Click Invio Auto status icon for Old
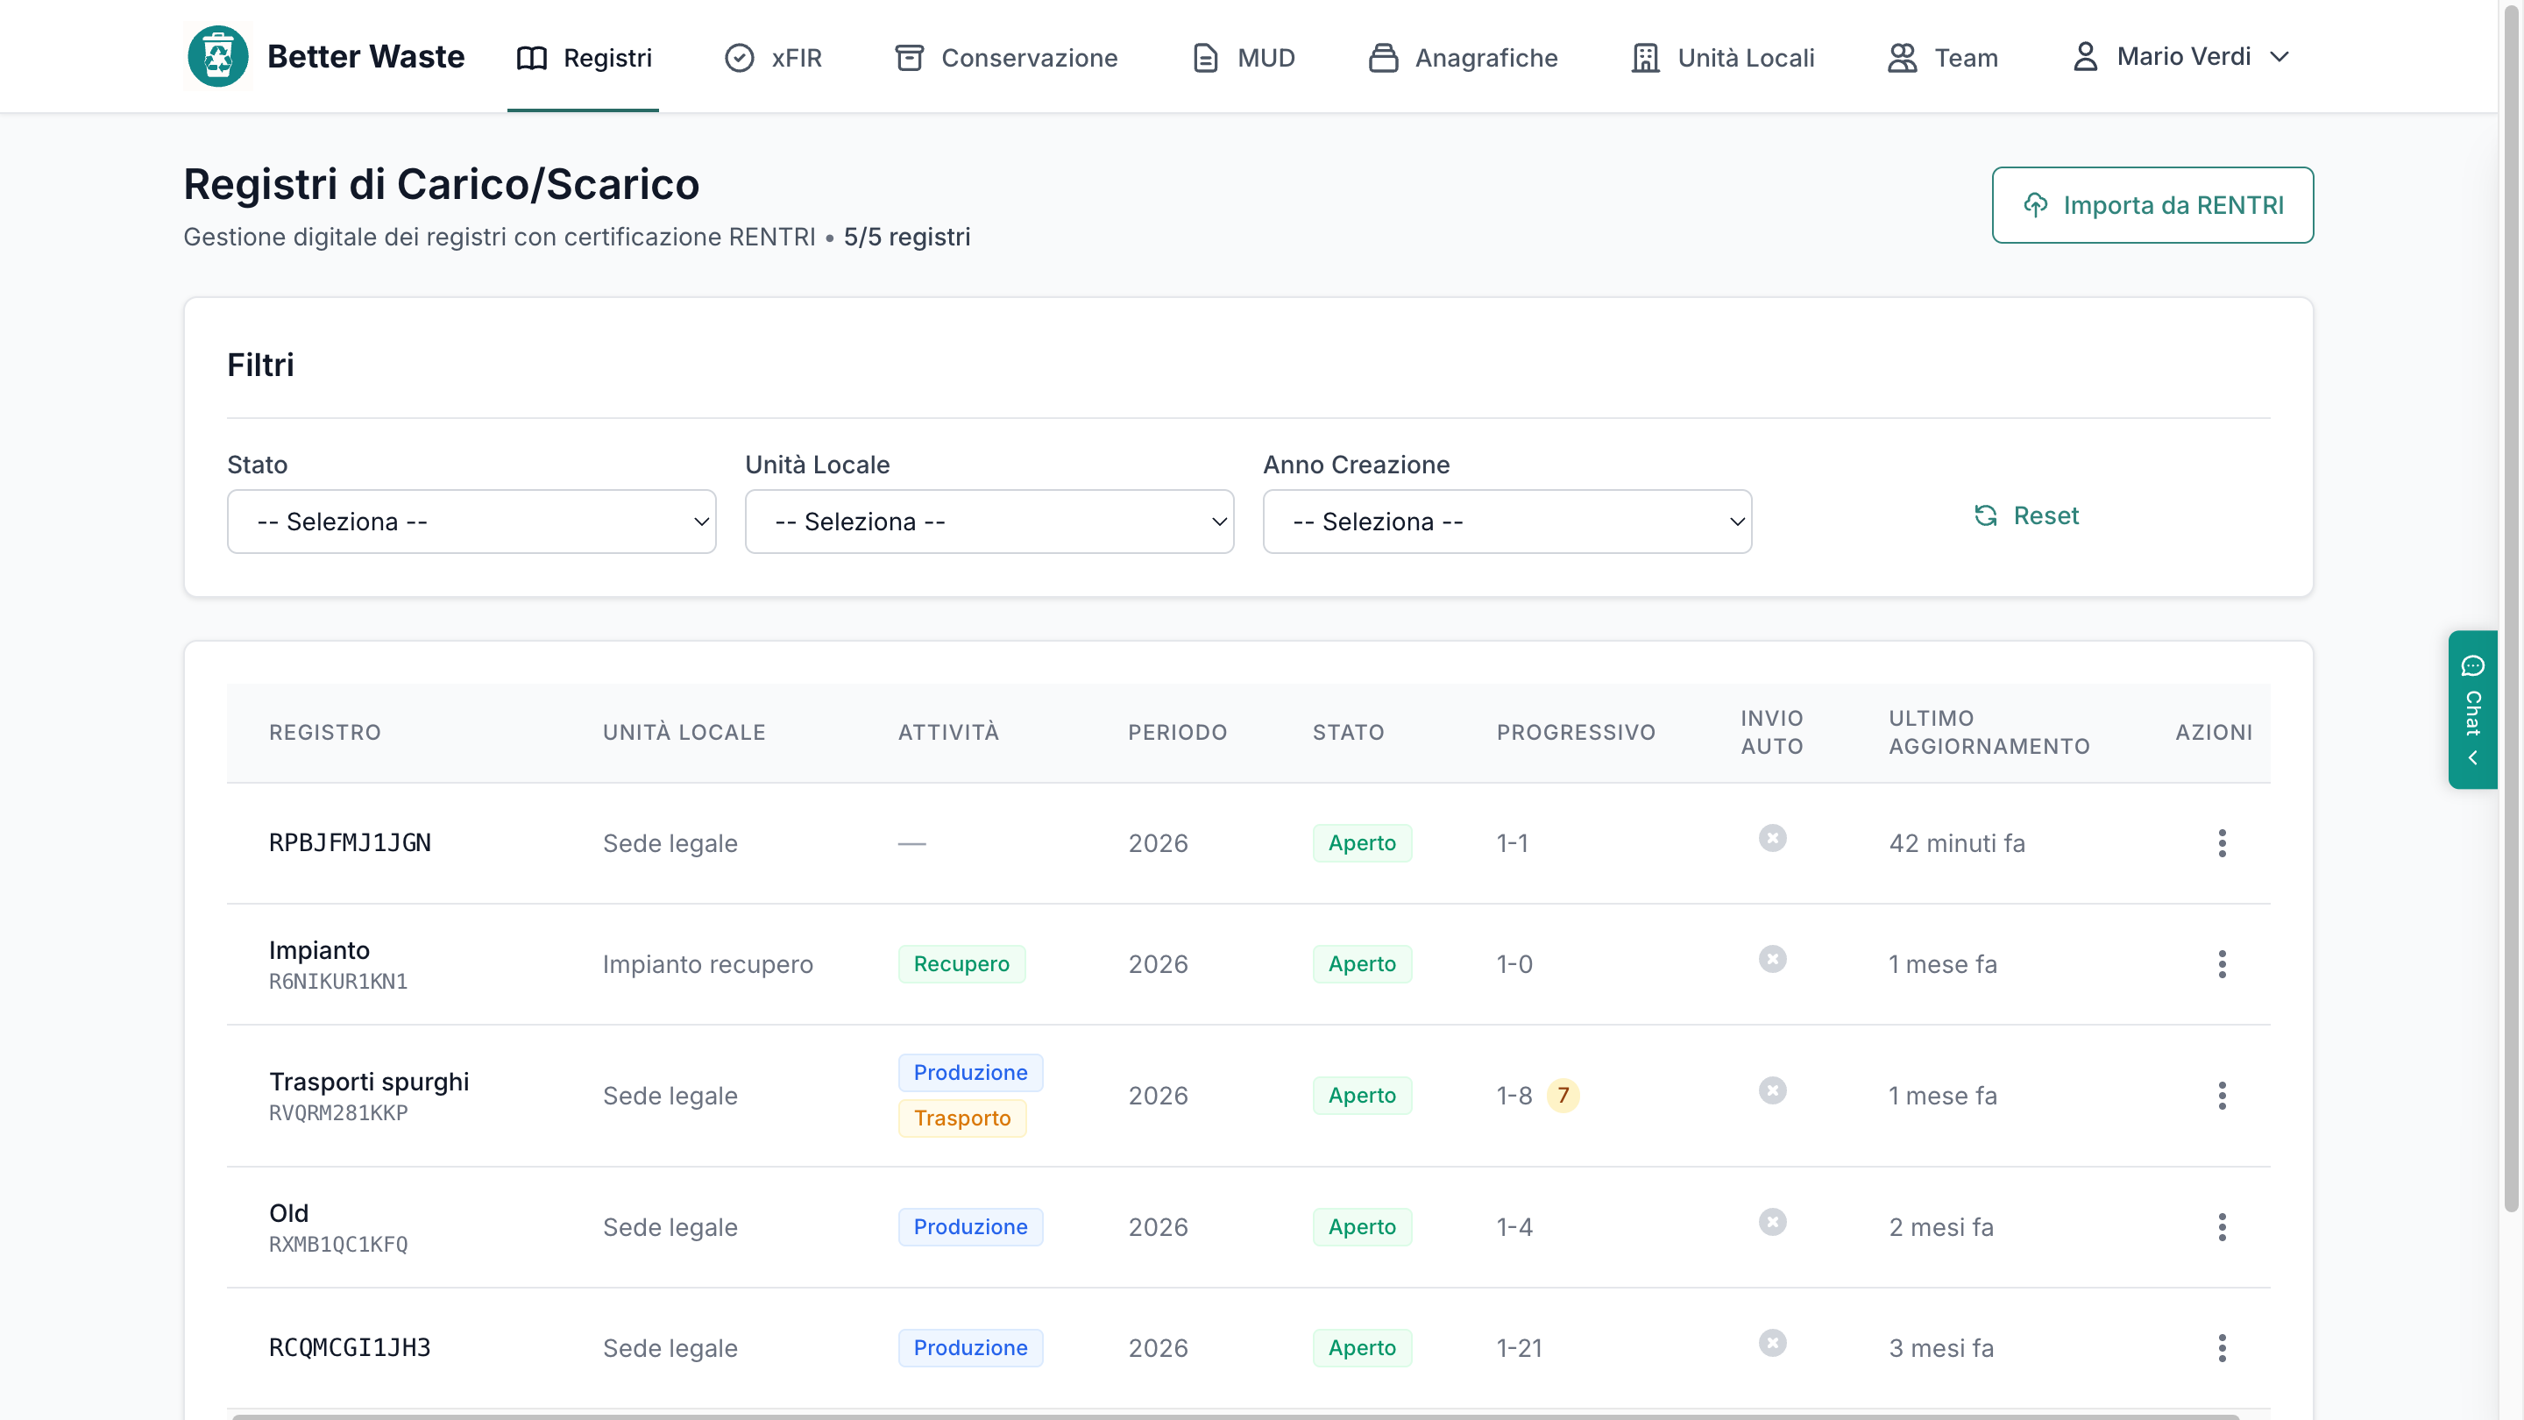The image size is (2524, 1420). 1771,1222
